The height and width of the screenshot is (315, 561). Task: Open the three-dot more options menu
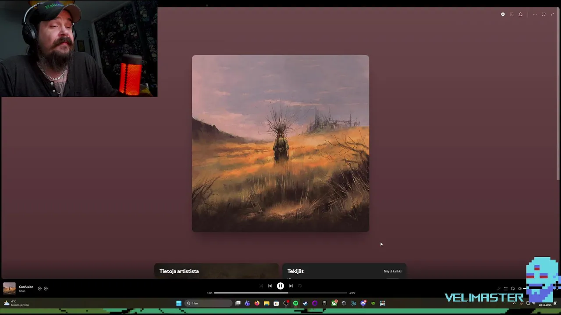pyautogui.click(x=535, y=14)
